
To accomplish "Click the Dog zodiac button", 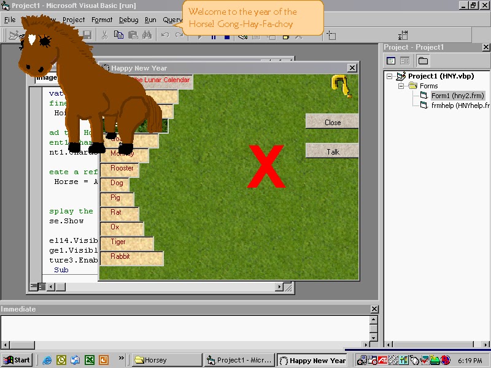I will tap(115, 185).
